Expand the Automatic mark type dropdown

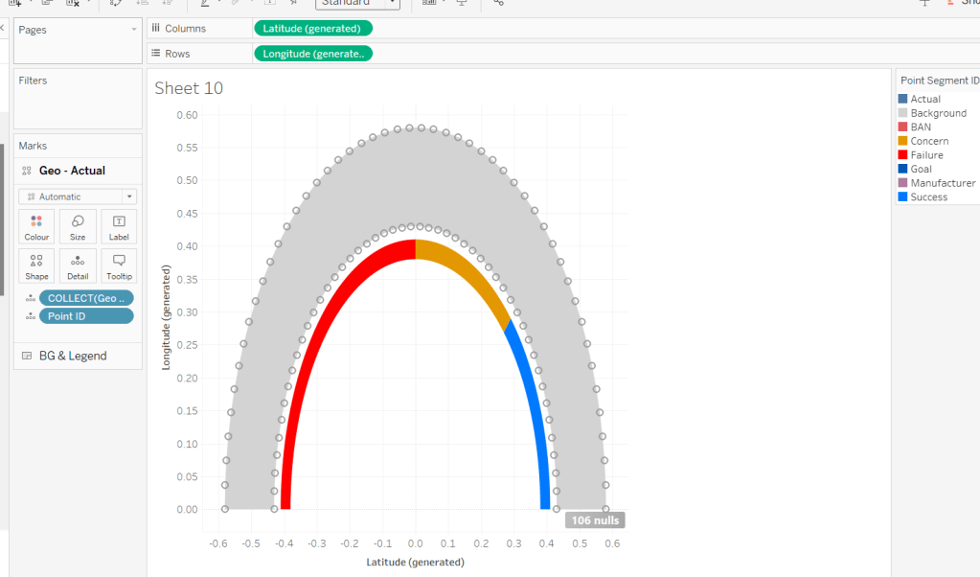point(78,196)
